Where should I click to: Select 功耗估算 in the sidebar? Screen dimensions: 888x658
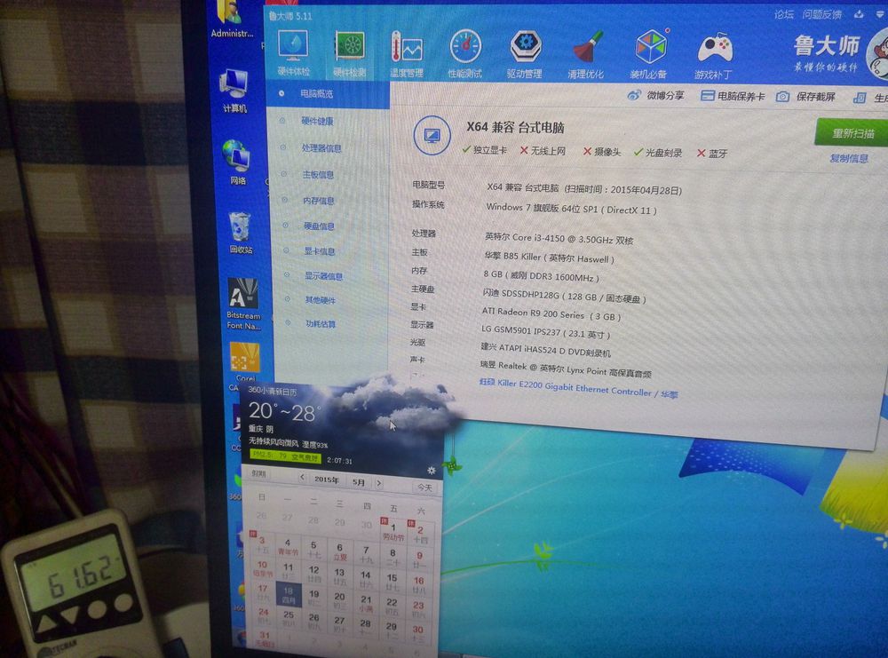point(321,324)
